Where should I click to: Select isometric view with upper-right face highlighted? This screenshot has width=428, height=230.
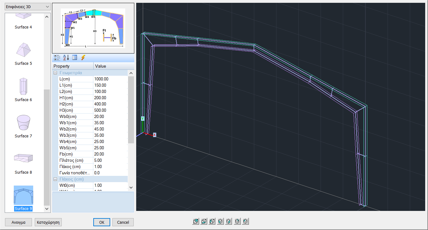pyautogui.click(x=237, y=221)
